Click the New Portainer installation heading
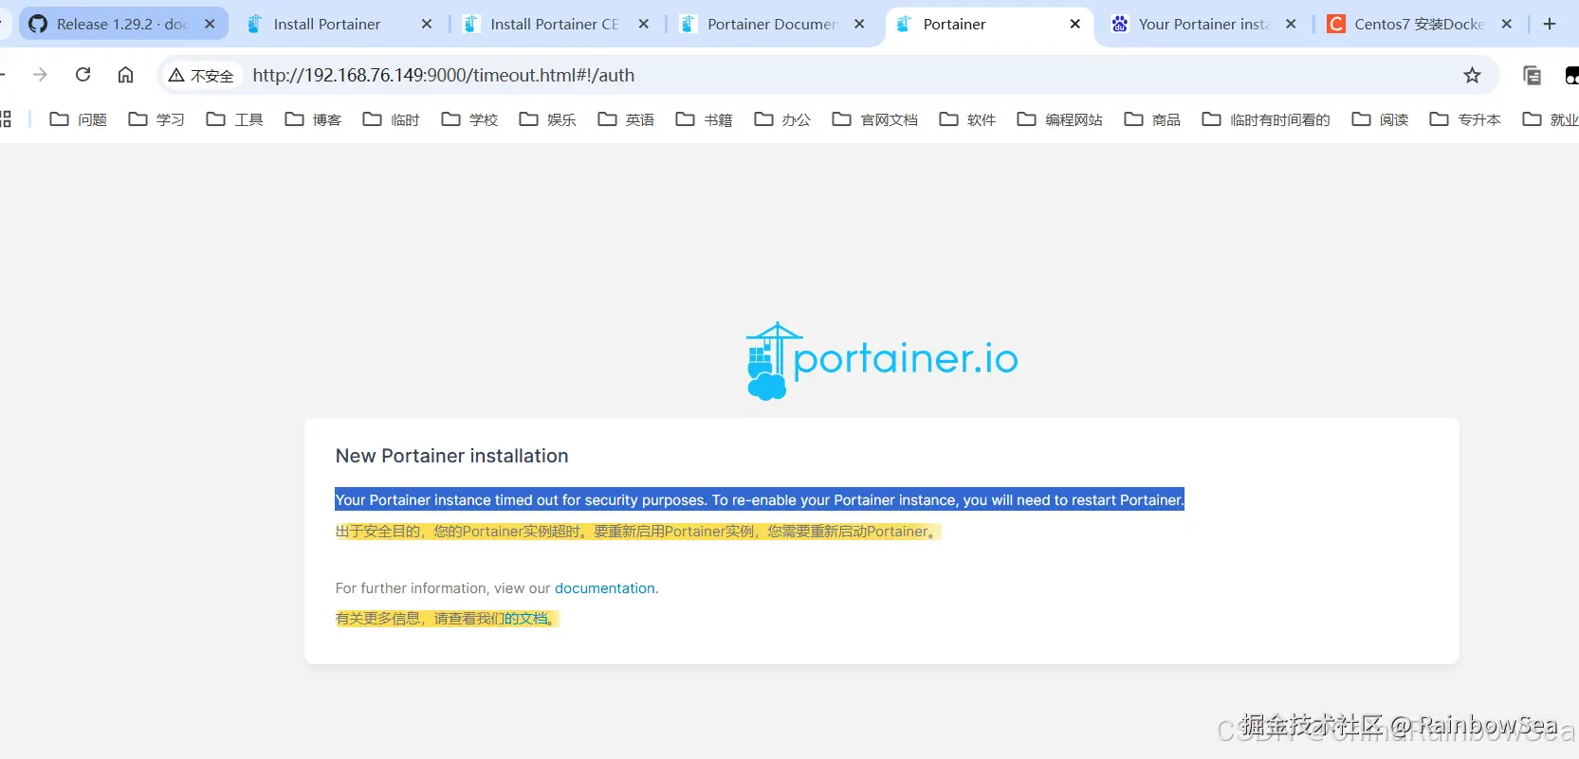1579x759 pixels. coord(451,456)
